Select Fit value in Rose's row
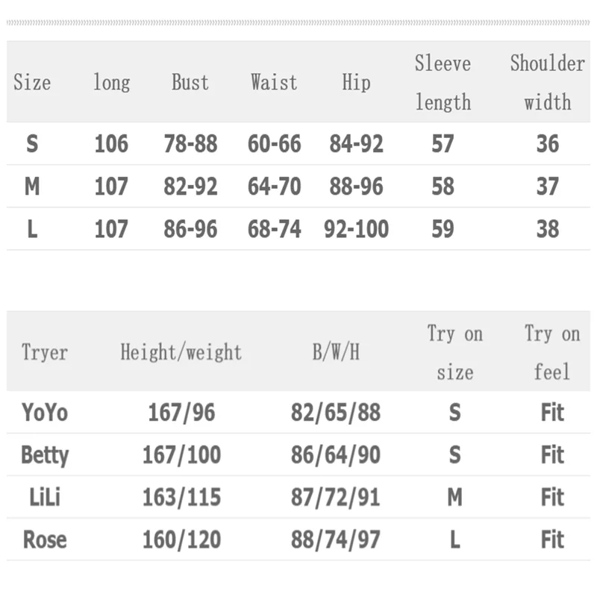597x597 pixels. 552,540
